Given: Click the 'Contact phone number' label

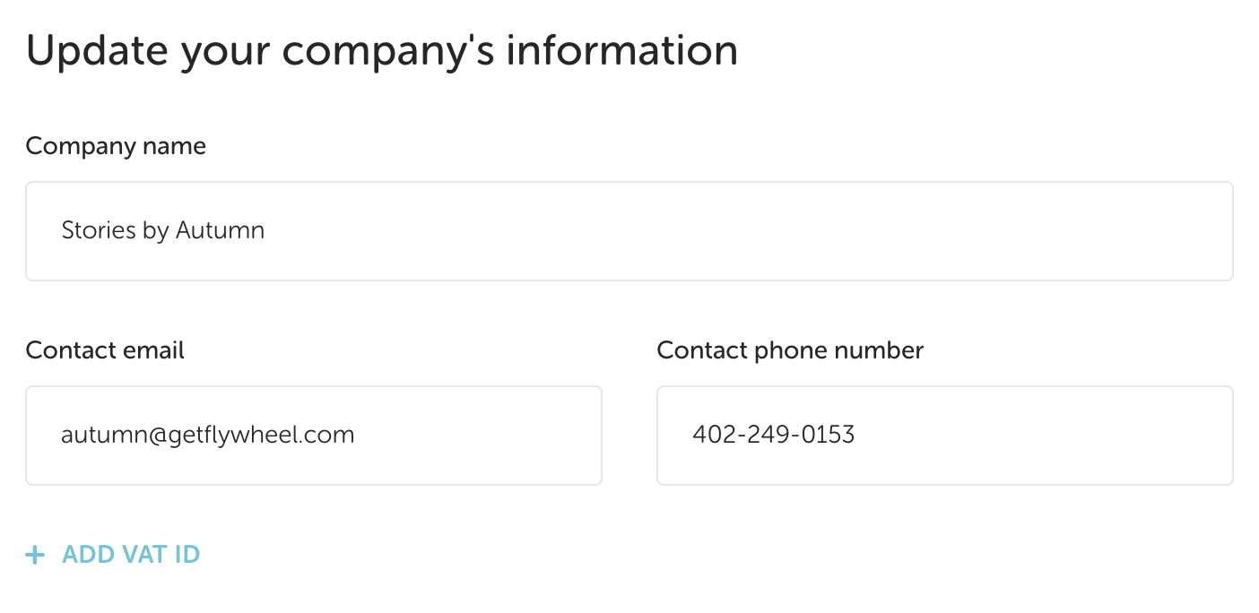Looking at the screenshot, I should tap(789, 350).
